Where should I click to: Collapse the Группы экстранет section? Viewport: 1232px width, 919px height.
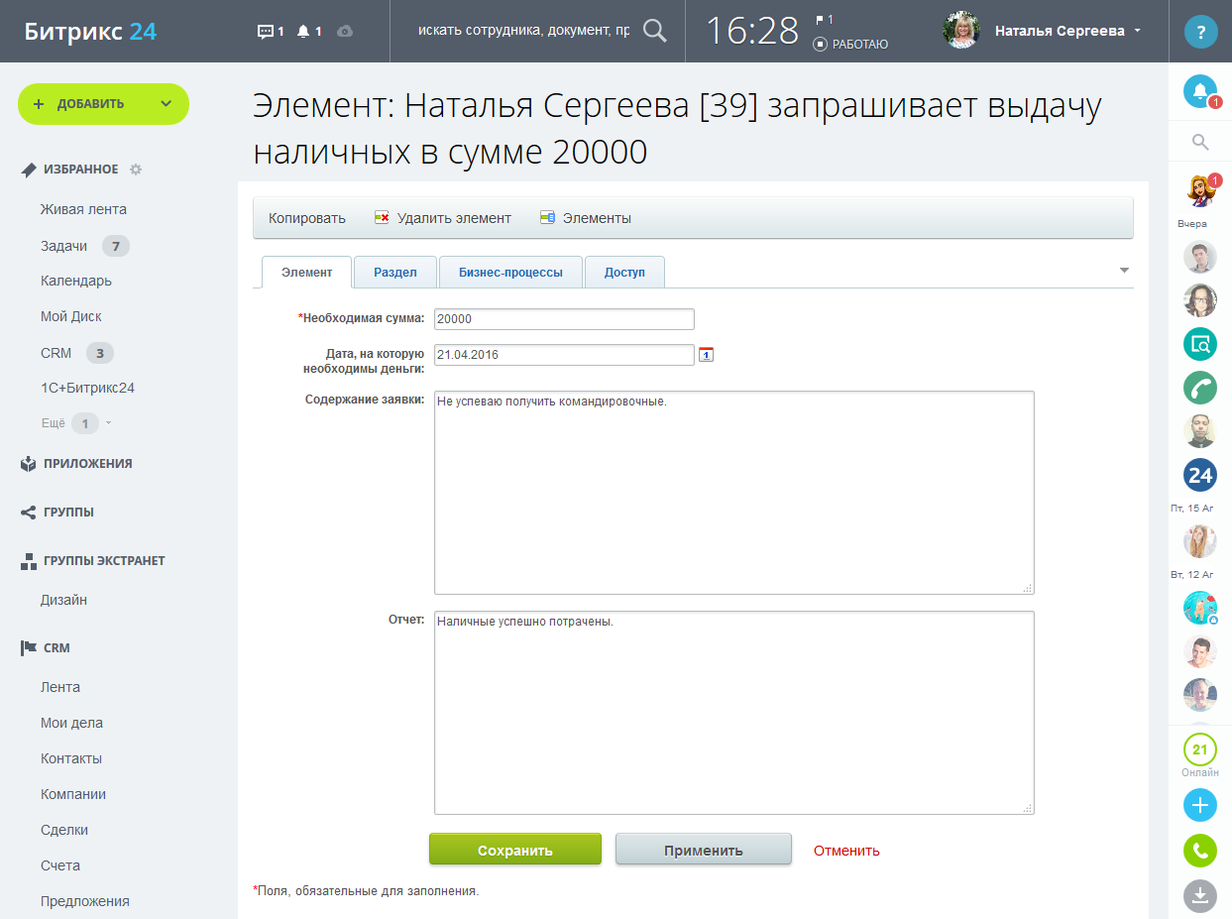(x=104, y=560)
